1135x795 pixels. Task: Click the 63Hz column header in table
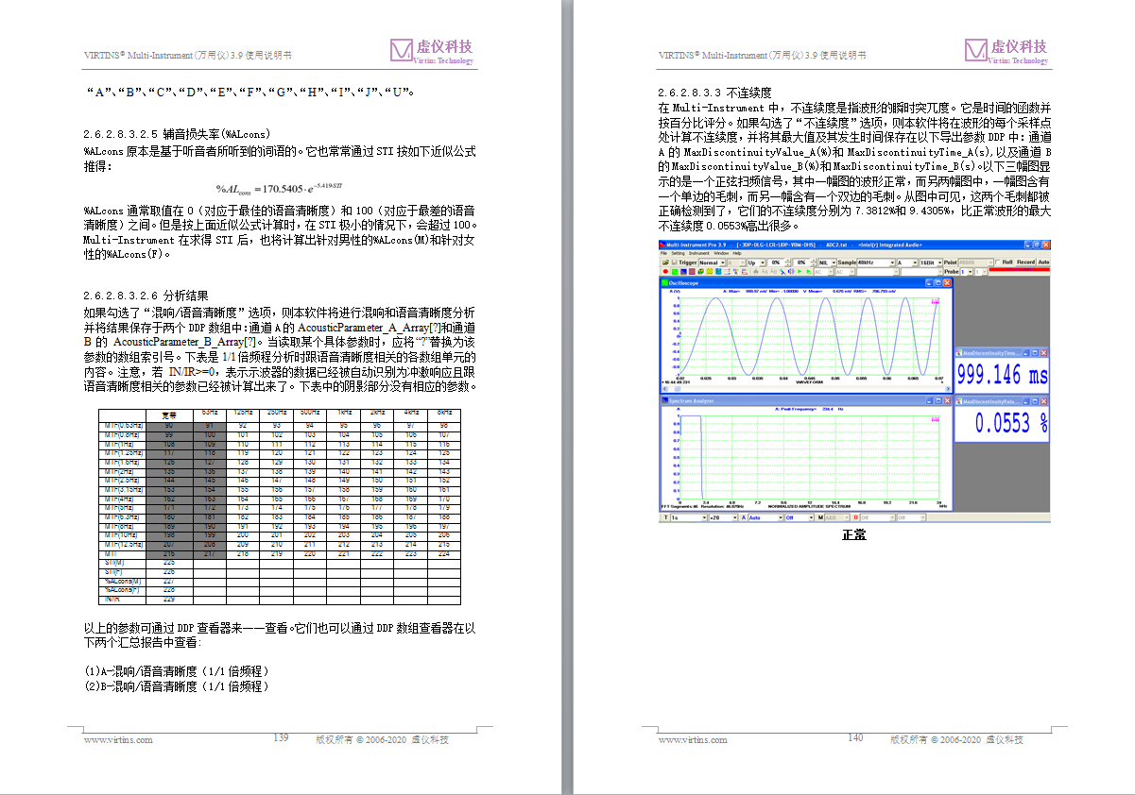point(210,414)
